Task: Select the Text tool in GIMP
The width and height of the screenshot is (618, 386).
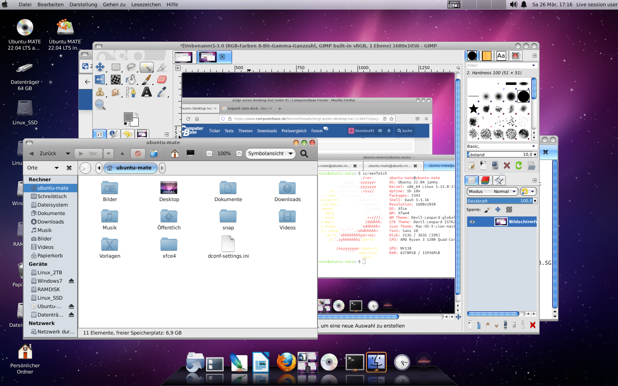Action: click(x=146, y=92)
